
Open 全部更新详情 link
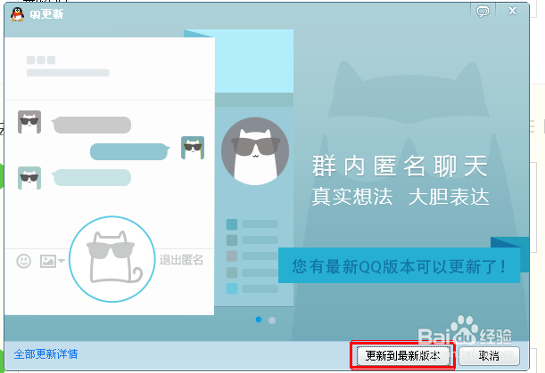point(45,354)
